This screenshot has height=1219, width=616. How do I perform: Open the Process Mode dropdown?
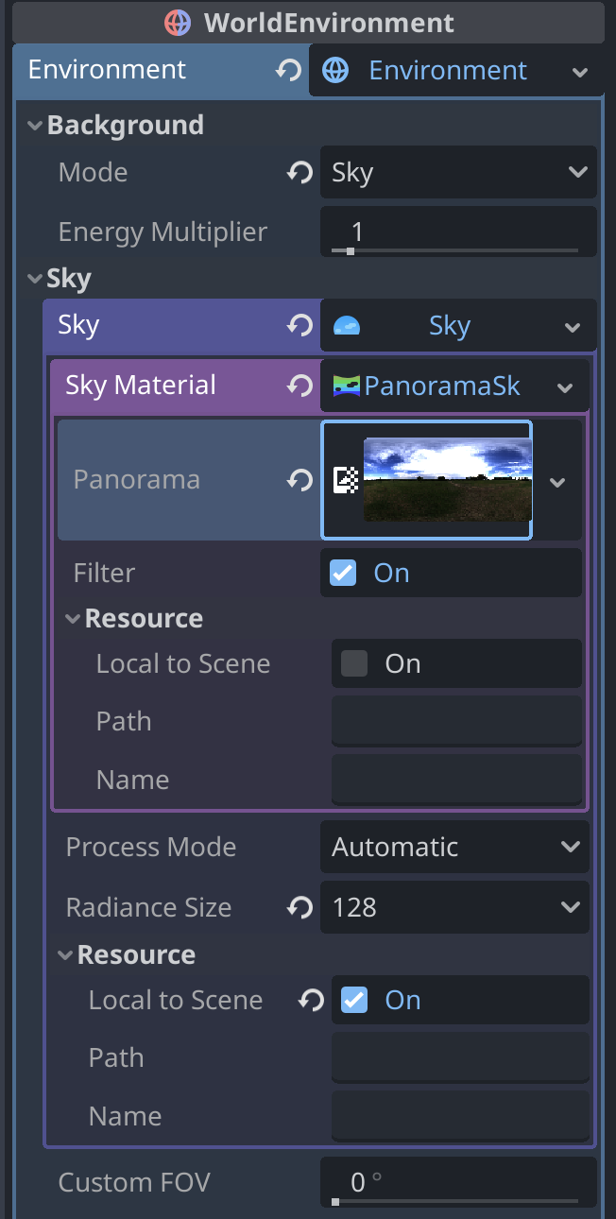454,847
